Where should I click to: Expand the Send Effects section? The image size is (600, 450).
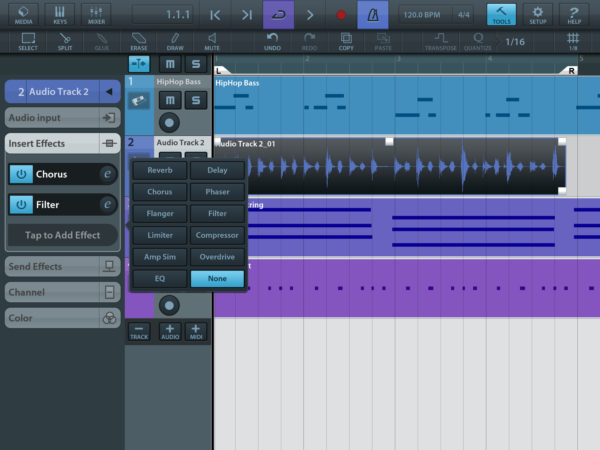coord(63,267)
